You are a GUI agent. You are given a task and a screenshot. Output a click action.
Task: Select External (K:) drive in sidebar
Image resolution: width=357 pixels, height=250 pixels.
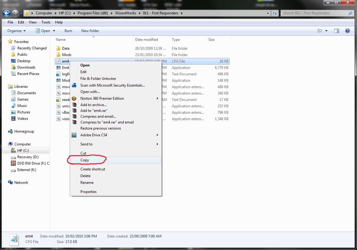click(27, 170)
